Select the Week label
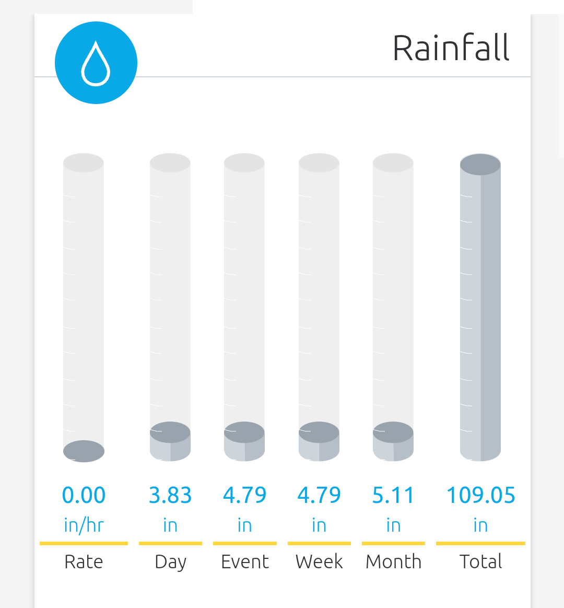Screen dimensions: 564x608 click(x=319, y=561)
